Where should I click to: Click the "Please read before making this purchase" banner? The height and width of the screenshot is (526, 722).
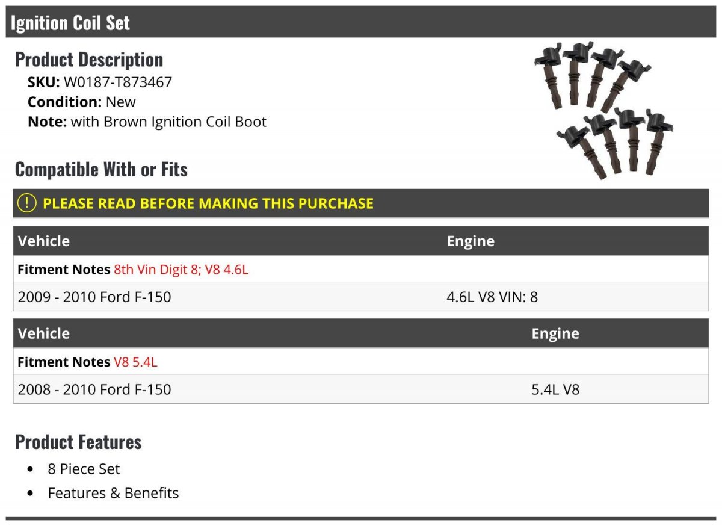(x=208, y=203)
